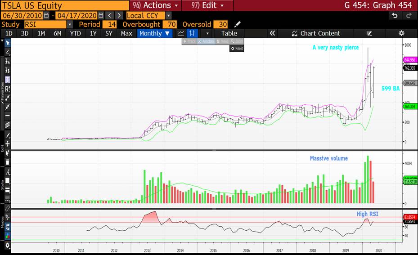Select the pointer-plus copy tool
The width and height of the screenshot is (418, 255).
(8, 153)
